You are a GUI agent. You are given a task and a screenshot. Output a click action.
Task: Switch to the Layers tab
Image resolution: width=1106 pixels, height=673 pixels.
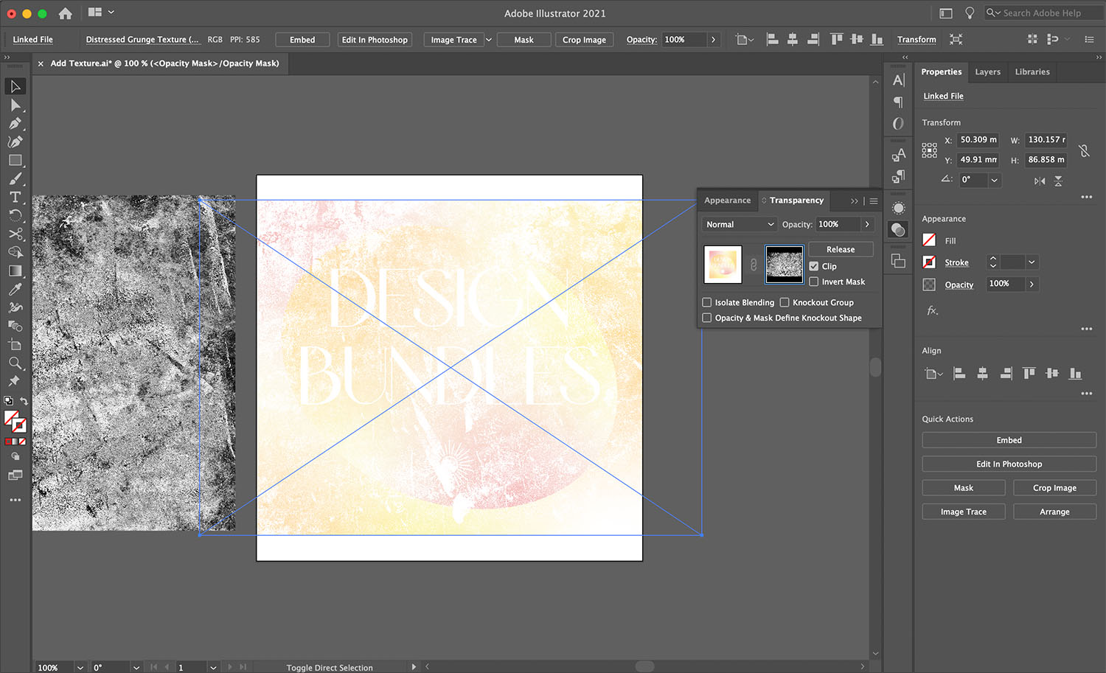(987, 72)
